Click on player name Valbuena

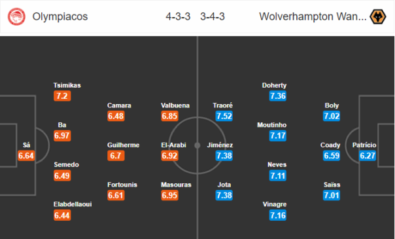click(x=175, y=105)
